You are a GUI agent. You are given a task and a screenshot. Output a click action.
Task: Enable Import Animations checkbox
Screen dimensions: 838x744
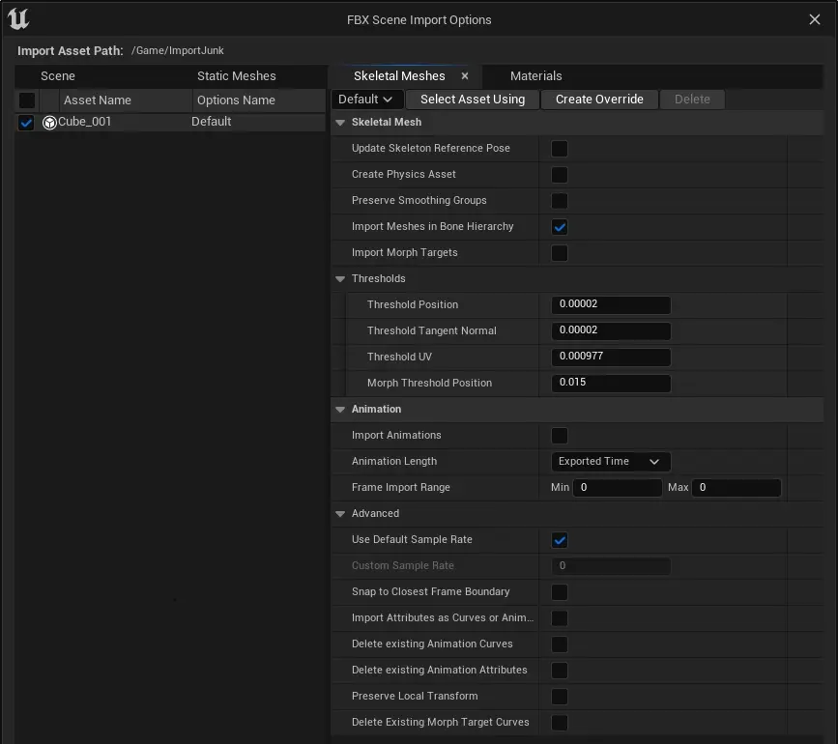tap(559, 436)
